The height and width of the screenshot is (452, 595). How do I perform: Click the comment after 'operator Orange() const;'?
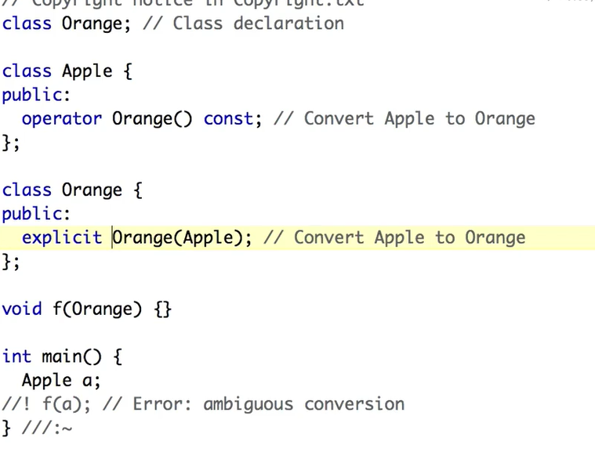(405, 118)
